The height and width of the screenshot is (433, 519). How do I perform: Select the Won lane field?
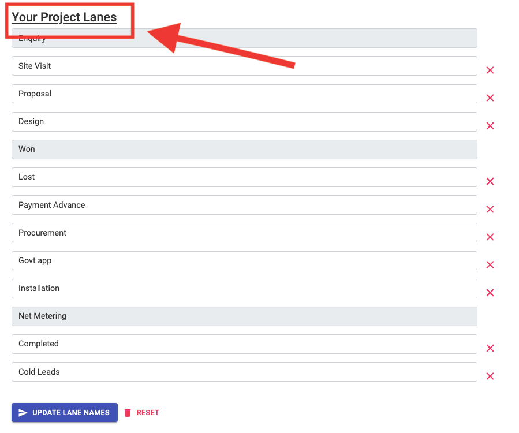click(244, 149)
